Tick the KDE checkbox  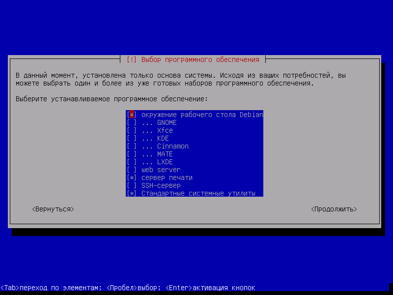pos(132,139)
